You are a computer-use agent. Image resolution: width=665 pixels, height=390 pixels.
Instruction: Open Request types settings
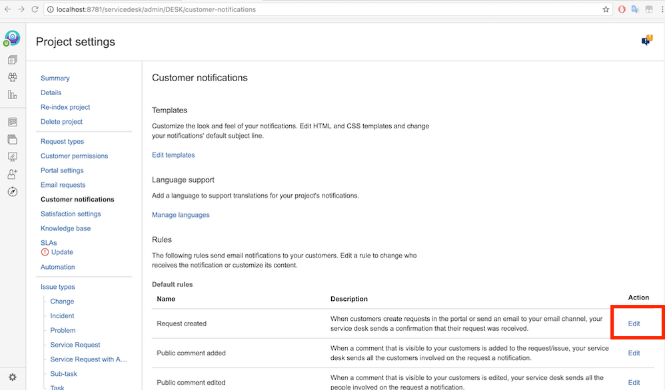[x=63, y=142]
